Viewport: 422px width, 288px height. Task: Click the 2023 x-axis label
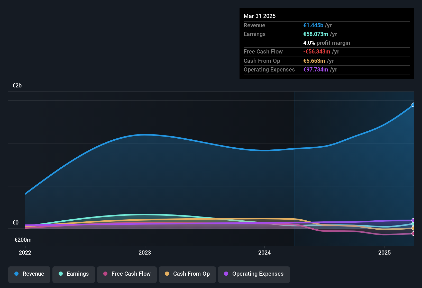point(145,253)
